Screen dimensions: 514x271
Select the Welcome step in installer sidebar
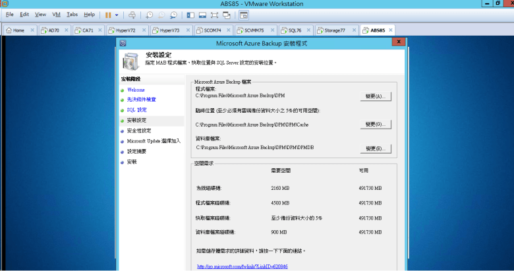point(136,90)
